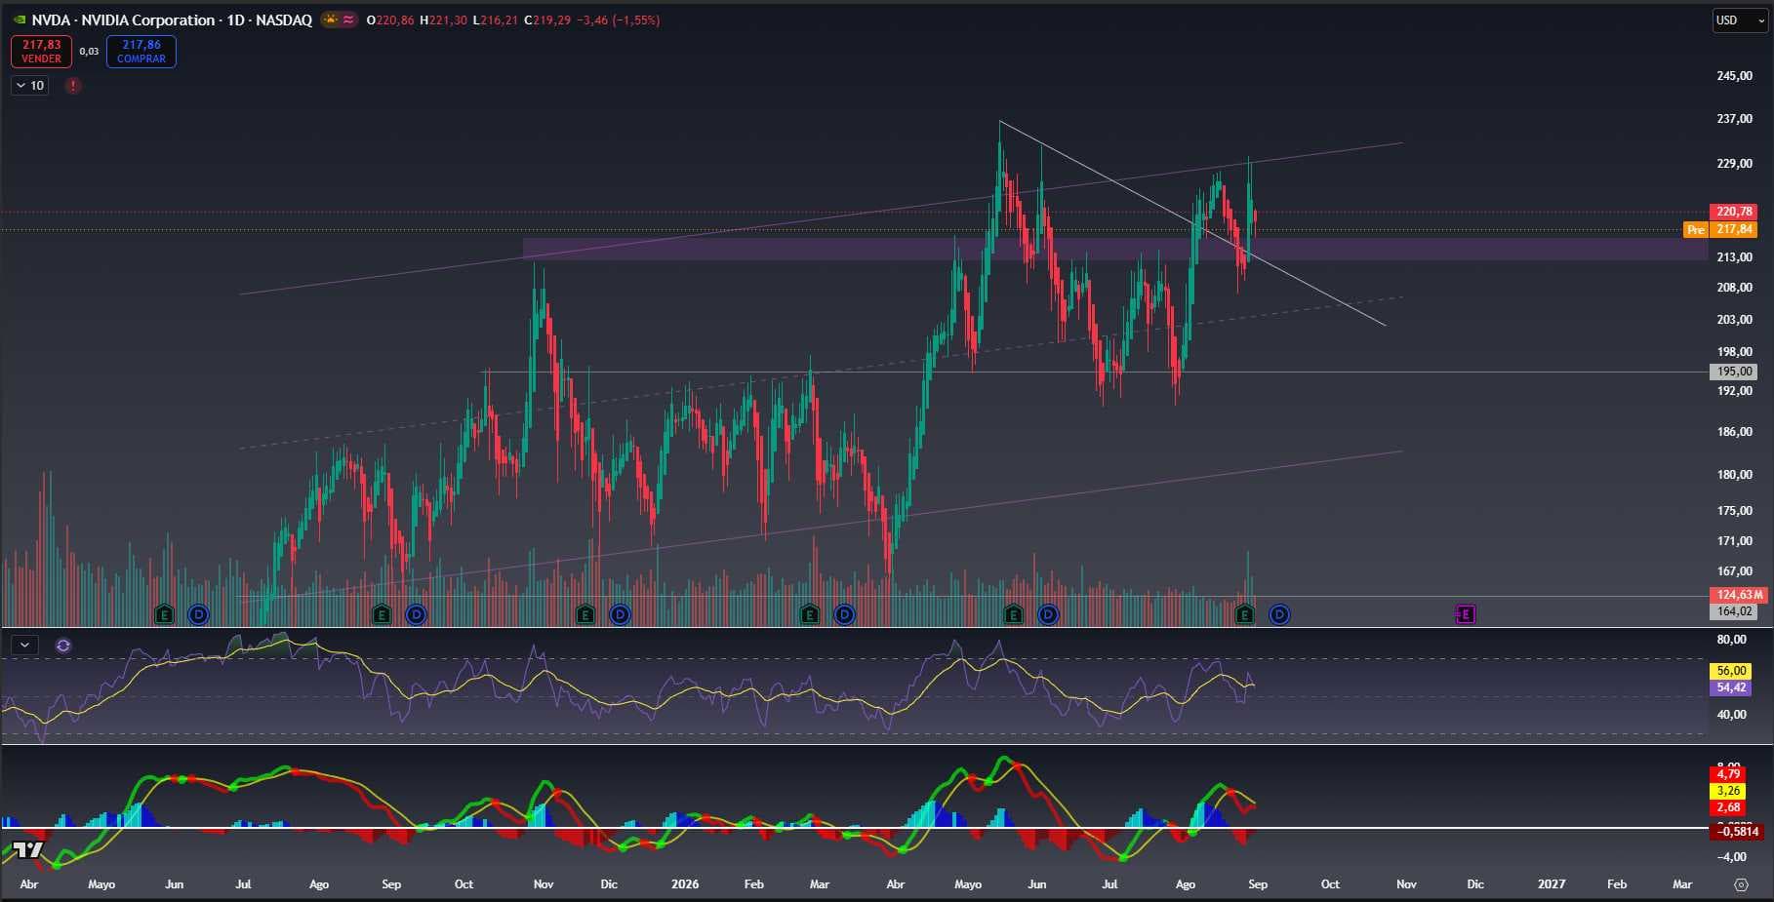Open the February 2026 earnings E marker
Viewport: 1774px width, 902px height.
click(809, 614)
